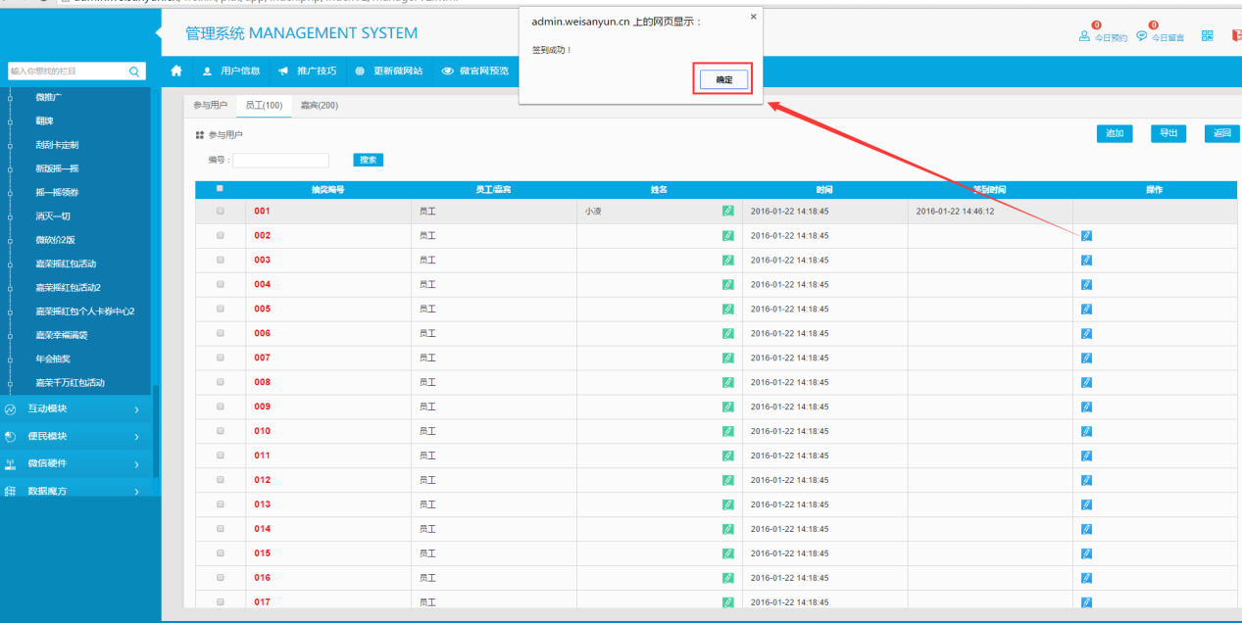Click the home icon in navigation bar
The image size is (1242, 623).
pos(176,71)
